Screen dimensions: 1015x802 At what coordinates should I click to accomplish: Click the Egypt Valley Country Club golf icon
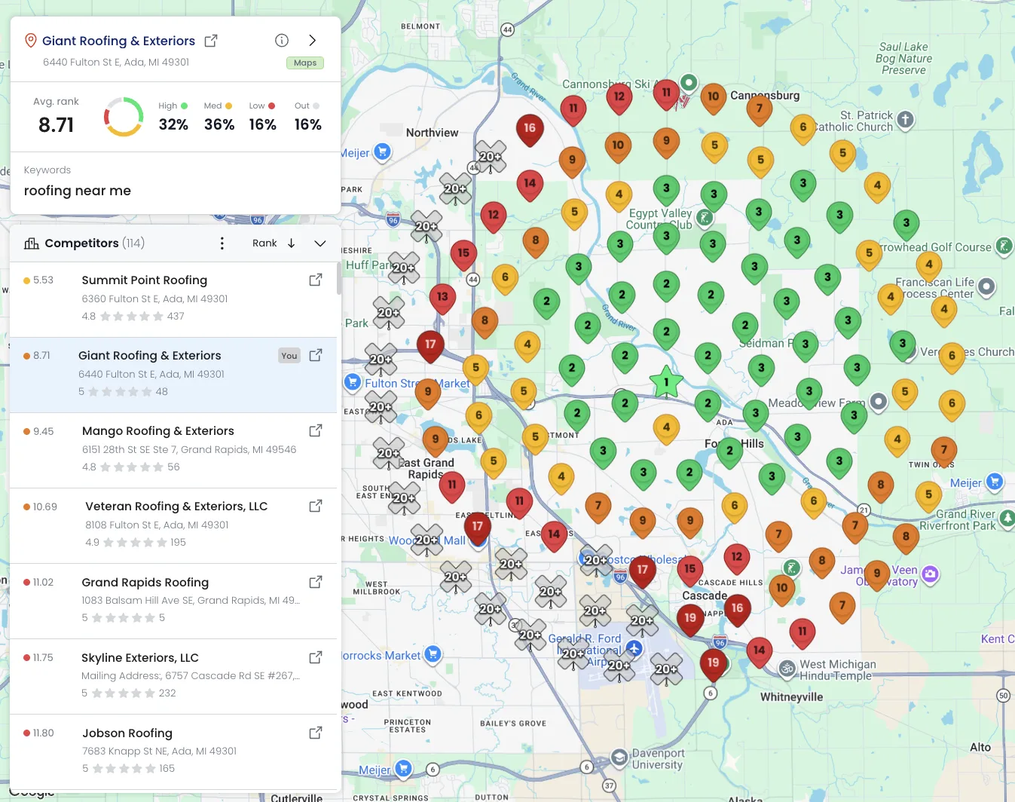click(704, 219)
